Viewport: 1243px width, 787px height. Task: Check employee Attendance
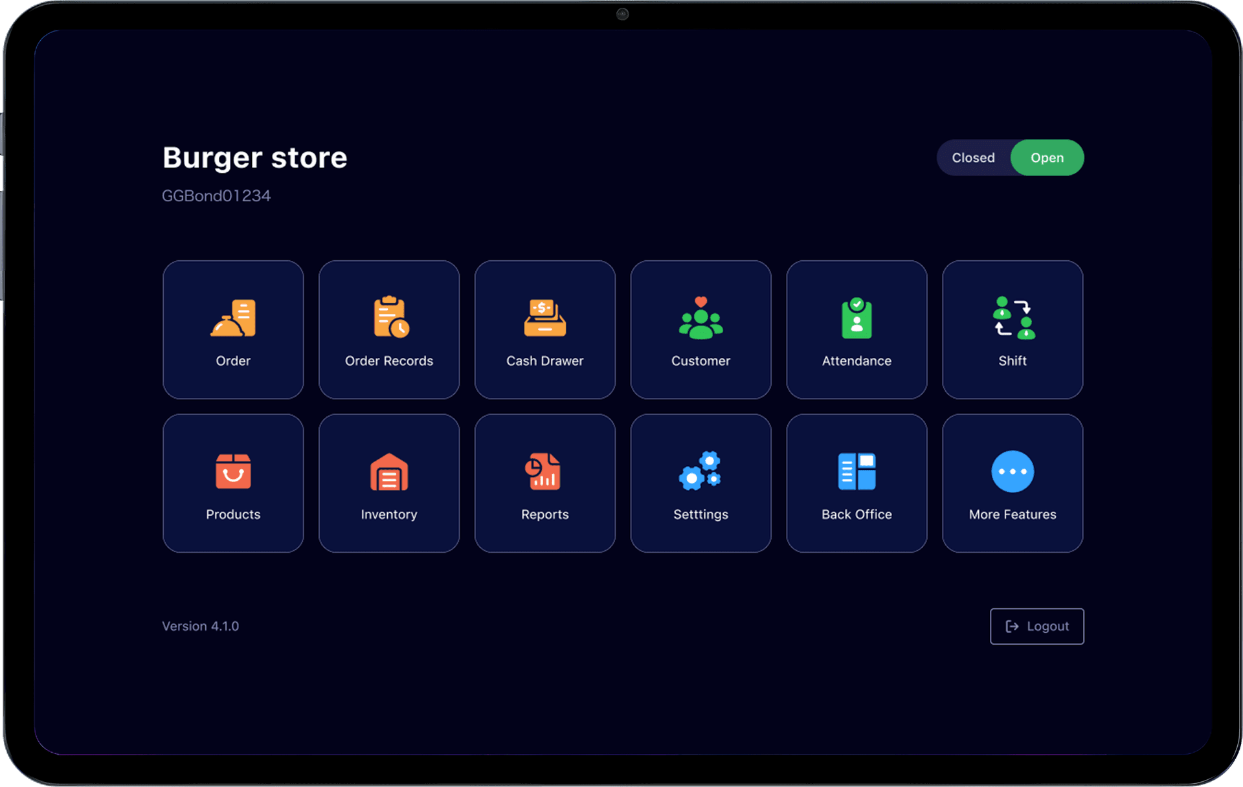856,329
